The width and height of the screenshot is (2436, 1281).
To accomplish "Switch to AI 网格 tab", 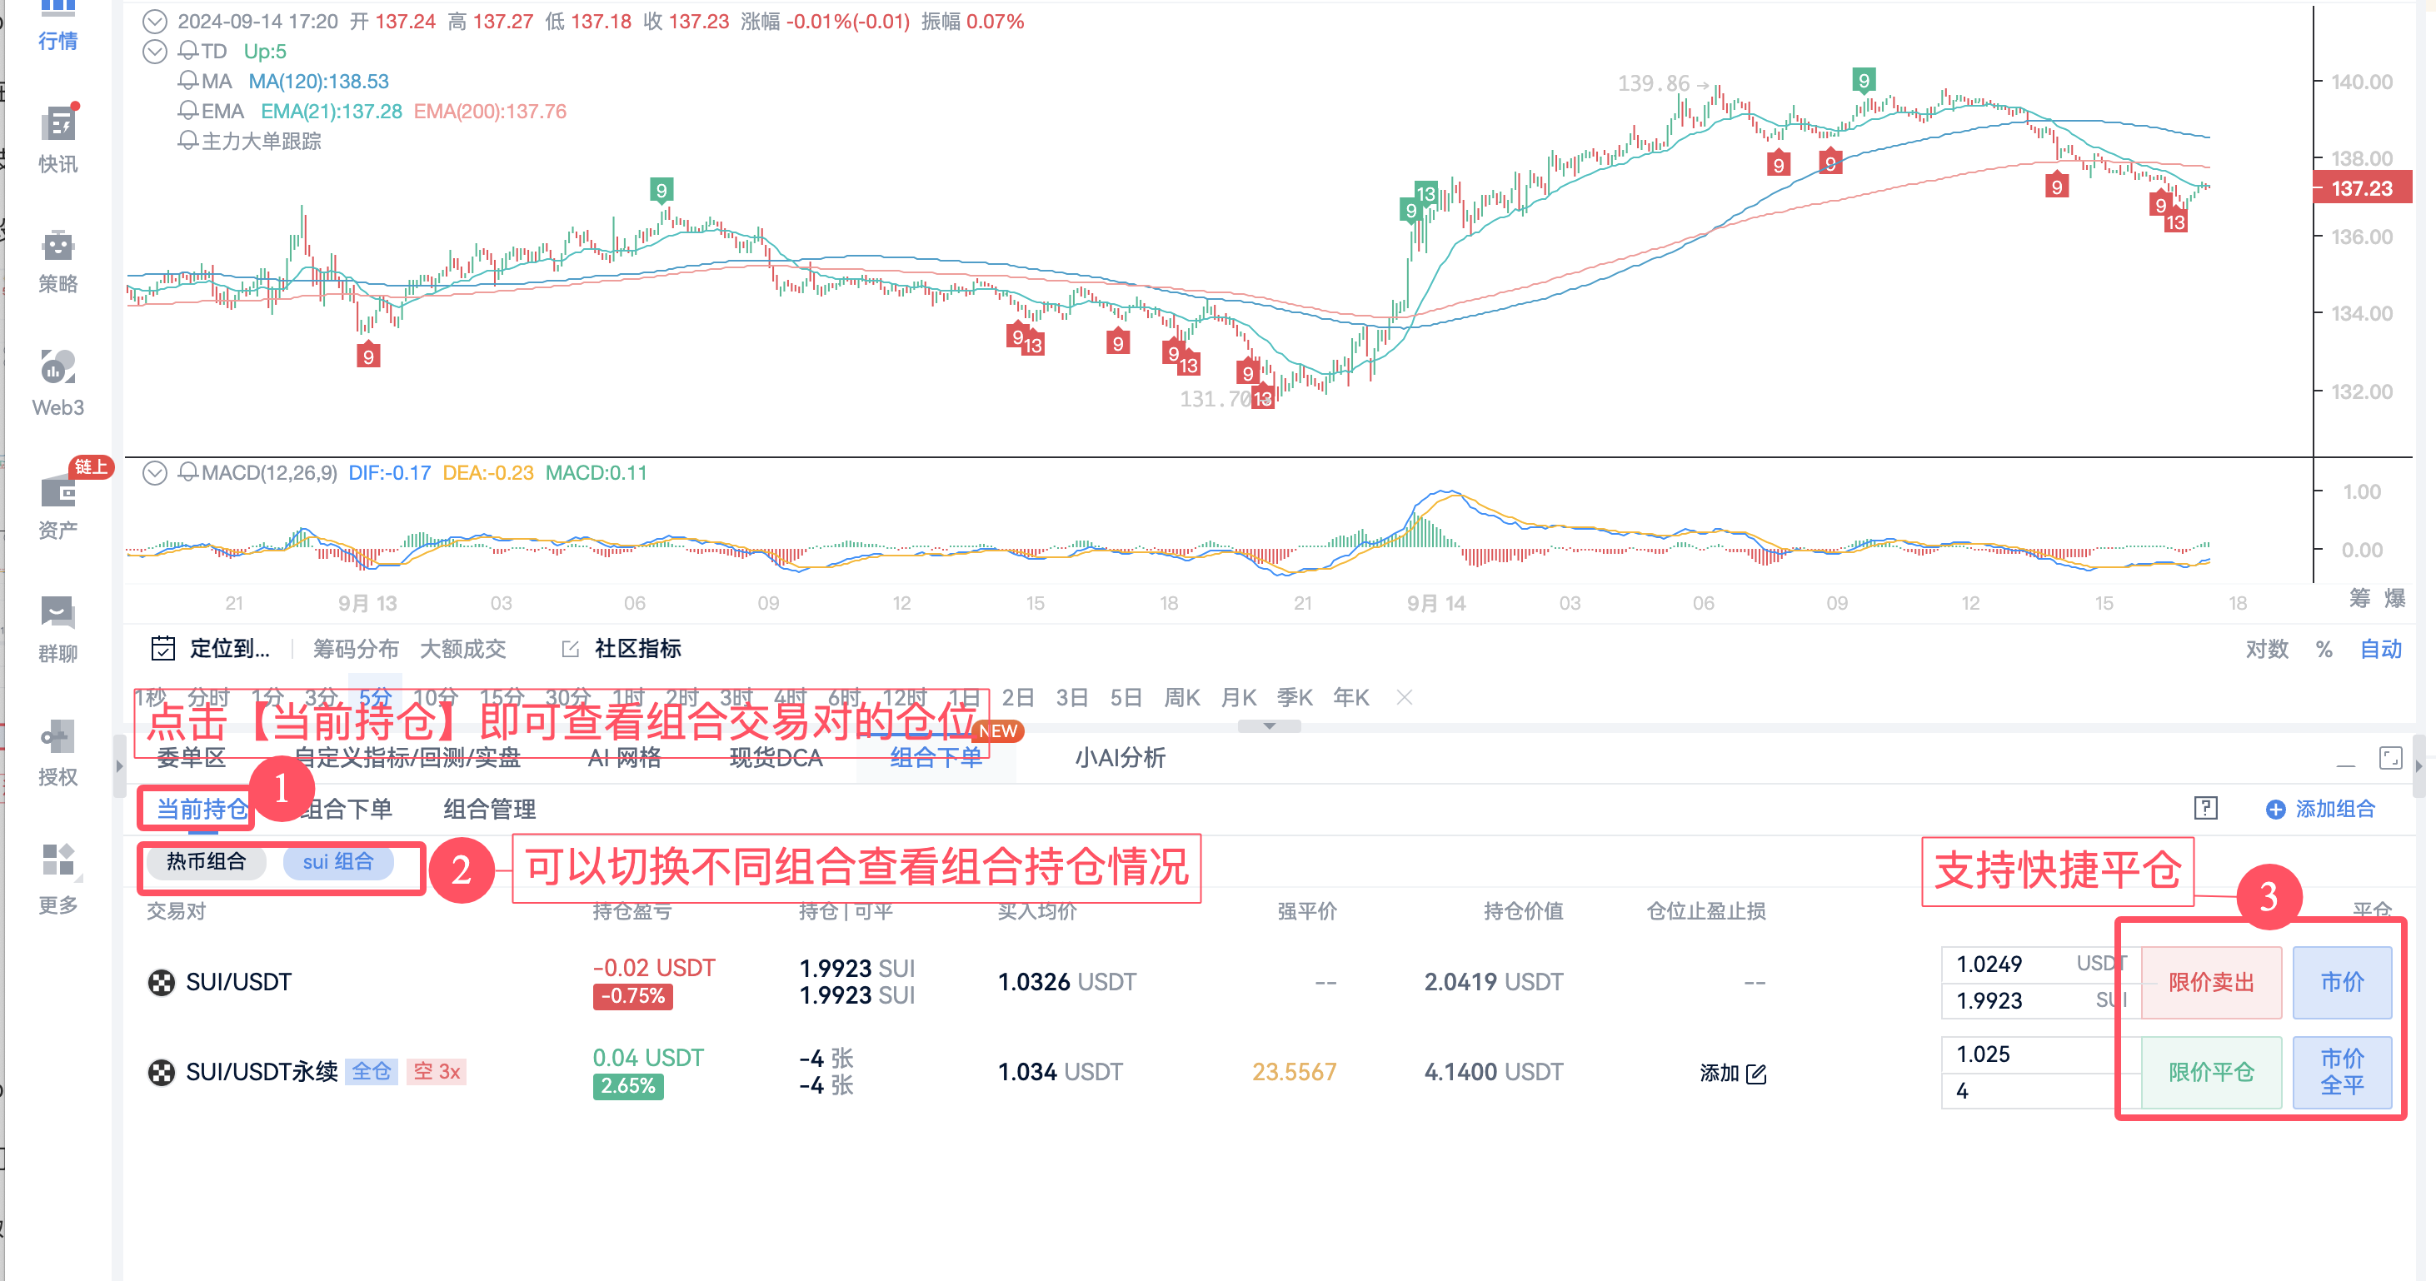I will click(624, 757).
